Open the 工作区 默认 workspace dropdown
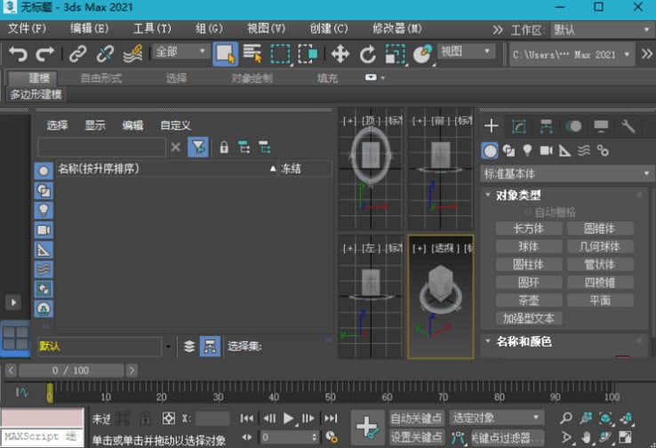This screenshot has width=656, height=448. click(x=602, y=29)
